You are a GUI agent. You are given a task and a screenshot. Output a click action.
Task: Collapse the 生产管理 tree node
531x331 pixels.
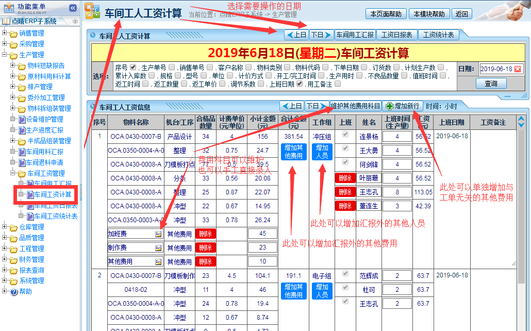pyautogui.click(x=5, y=55)
